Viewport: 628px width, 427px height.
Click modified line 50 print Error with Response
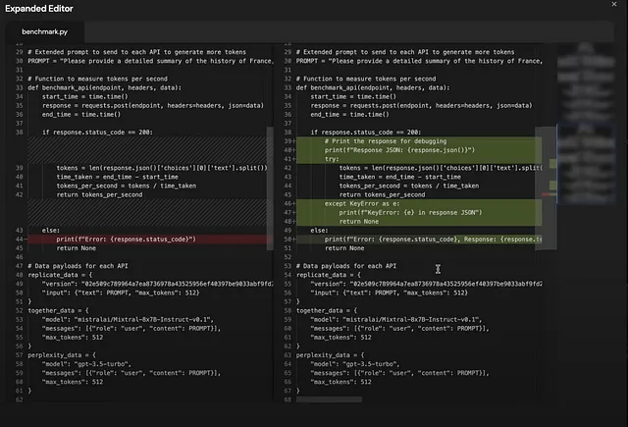(433, 240)
